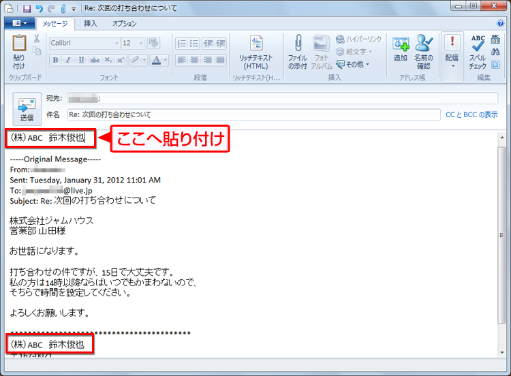Center align text
Screen dimensions: 511x376
coord(194,60)
